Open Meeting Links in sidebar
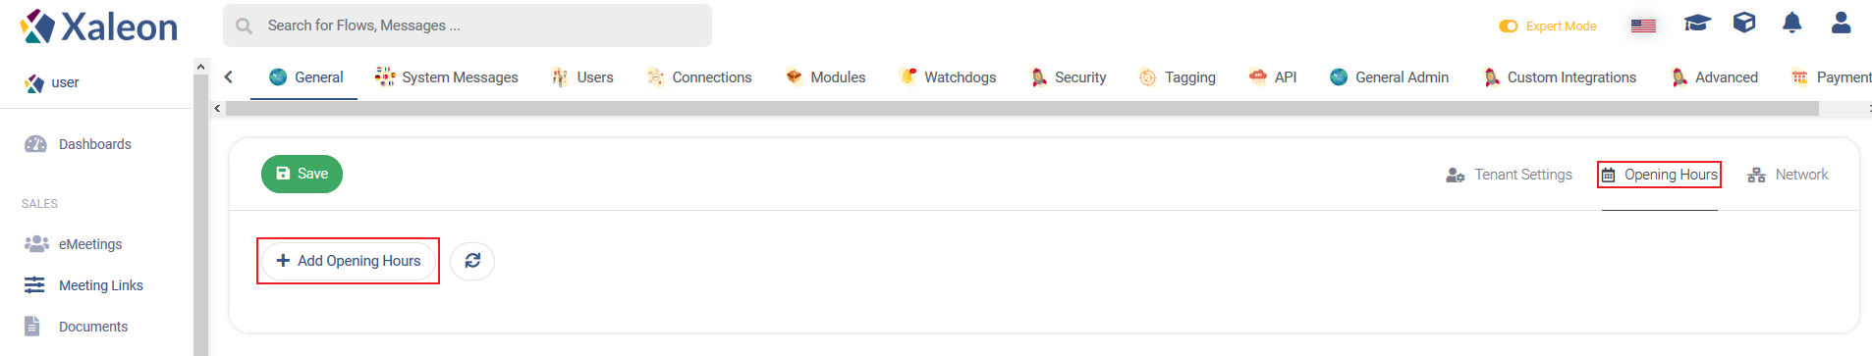 83,285
